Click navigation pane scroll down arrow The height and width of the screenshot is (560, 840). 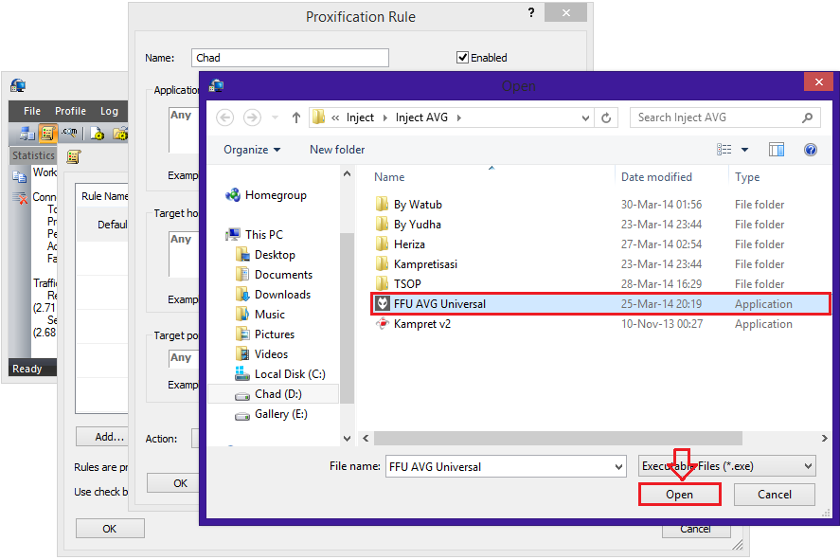pos(348,439)
